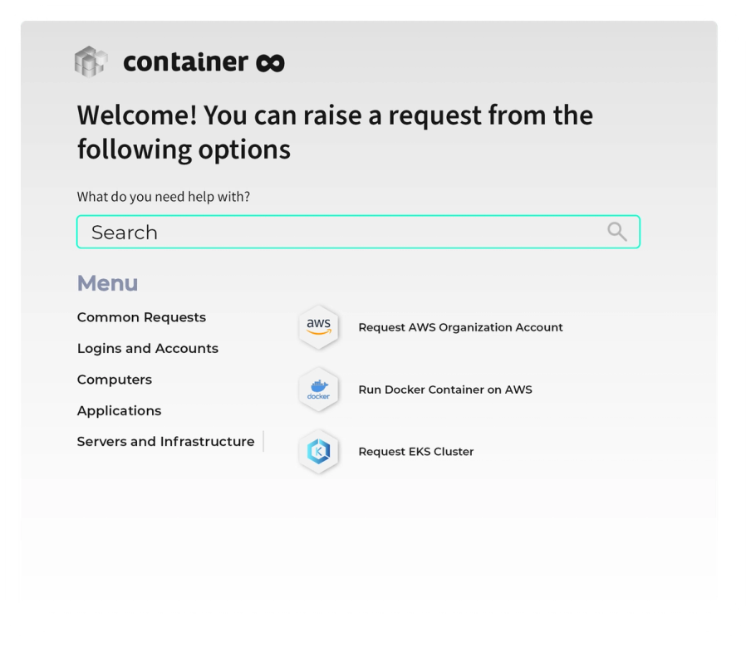Focus the Search input field

pyautogui.click(x=358, y=232)
